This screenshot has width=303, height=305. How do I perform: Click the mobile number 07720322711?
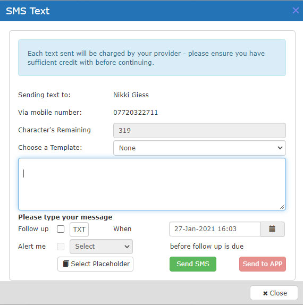click(136, 113)
